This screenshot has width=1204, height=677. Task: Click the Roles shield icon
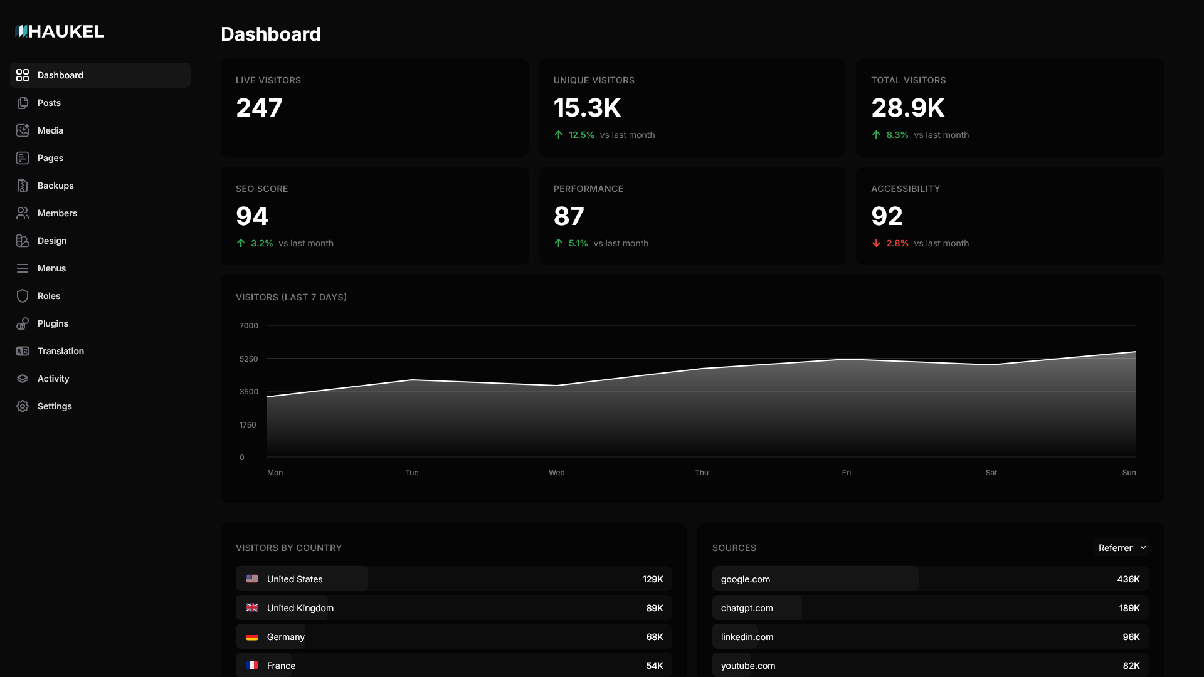click(23, 296)
